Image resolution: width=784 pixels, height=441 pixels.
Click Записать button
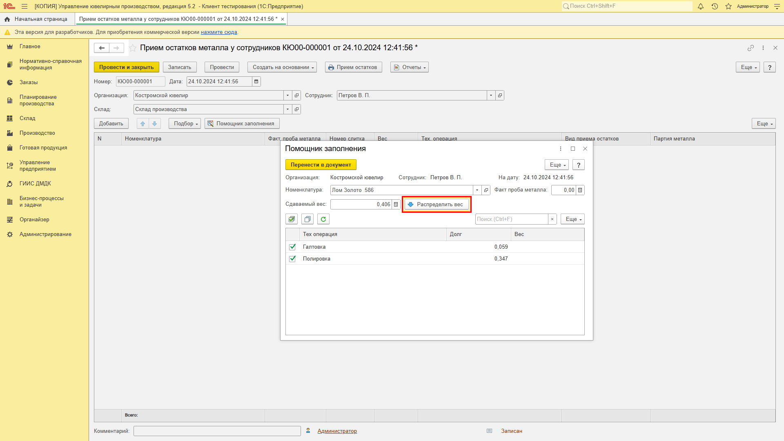(180, 67)
